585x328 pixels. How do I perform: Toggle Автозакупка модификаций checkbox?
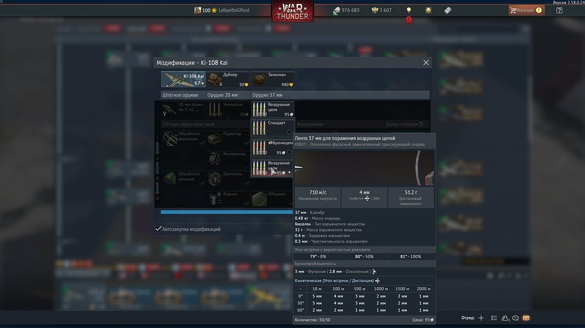pos(158,229)
